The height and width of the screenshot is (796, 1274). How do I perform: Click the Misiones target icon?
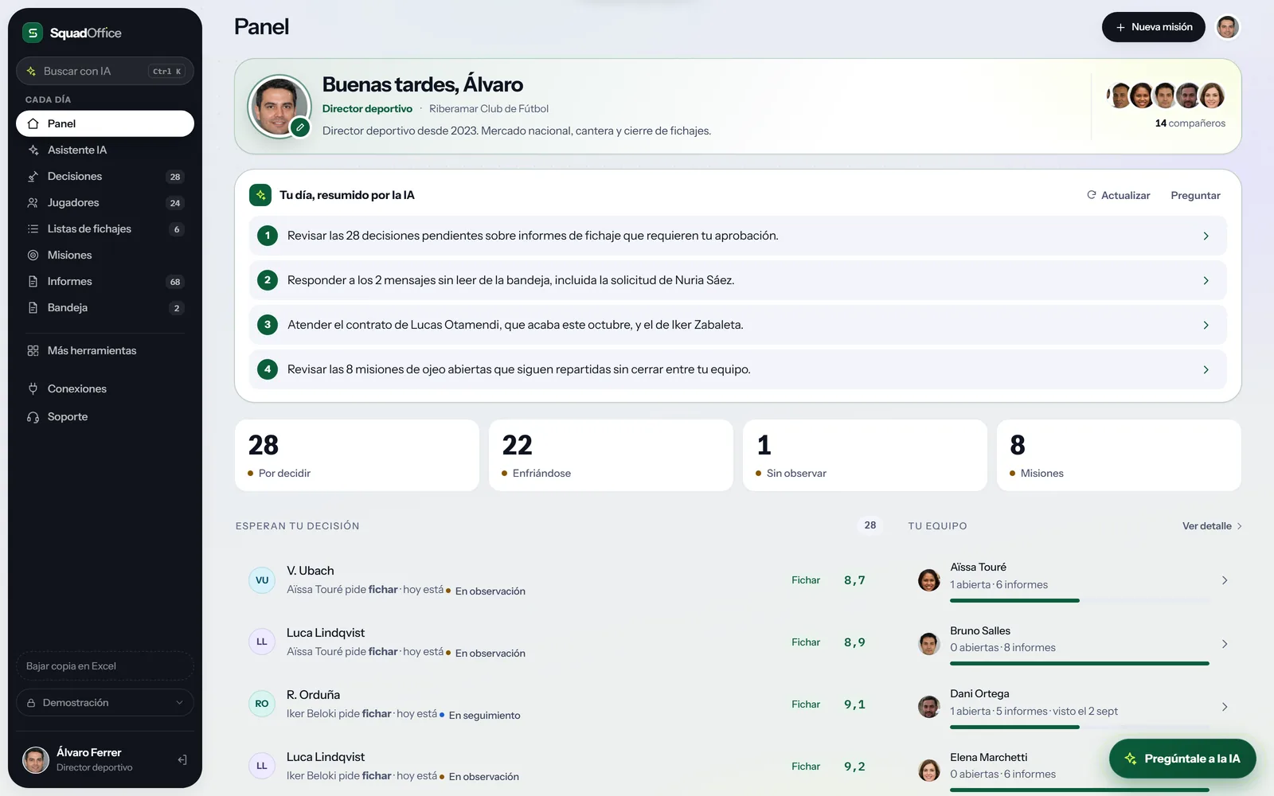click(x=33, y=255)
